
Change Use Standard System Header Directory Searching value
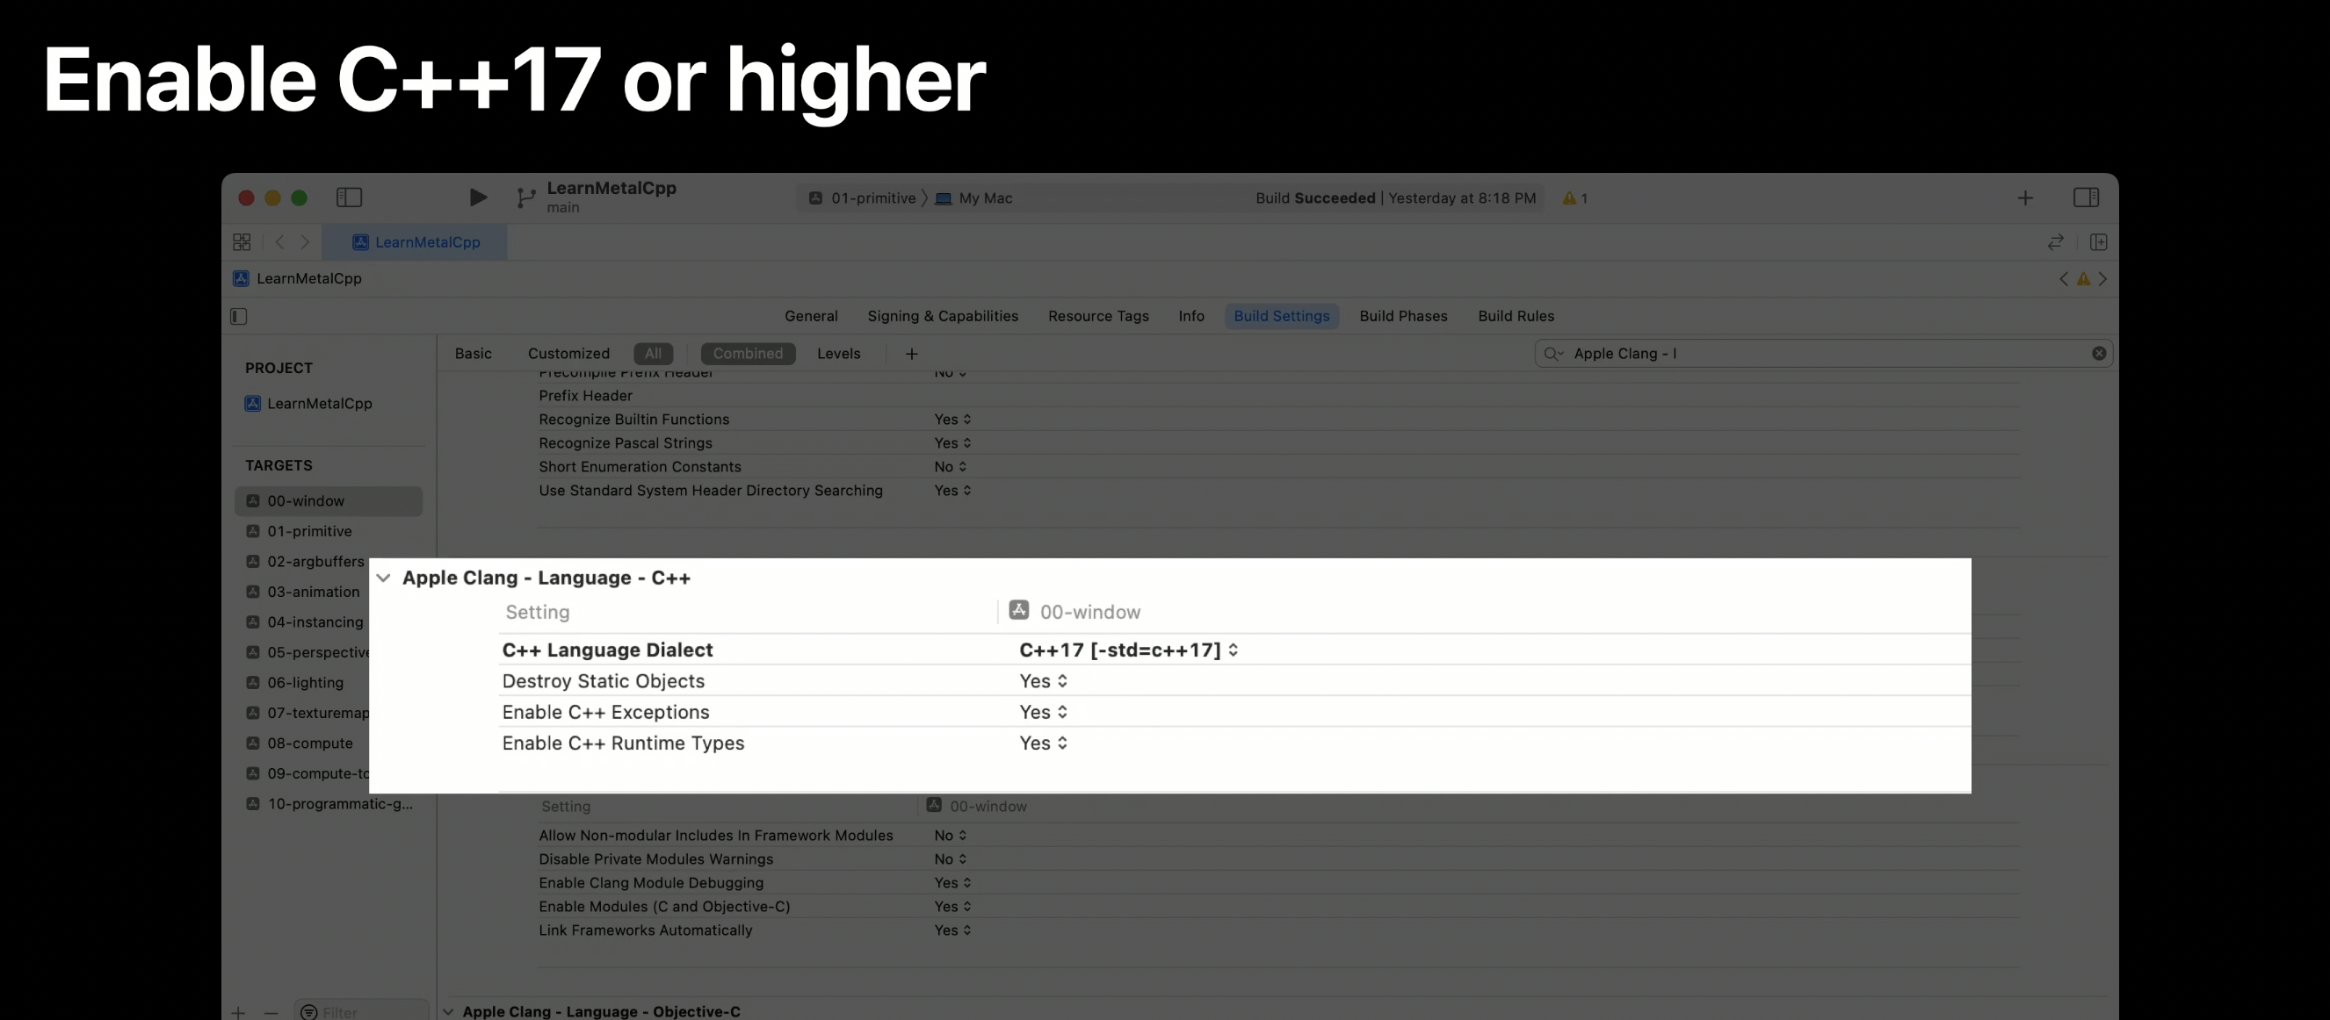(x=952, y=491)
